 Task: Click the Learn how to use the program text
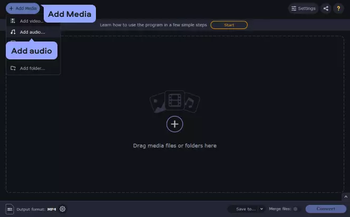click(153, 25)
